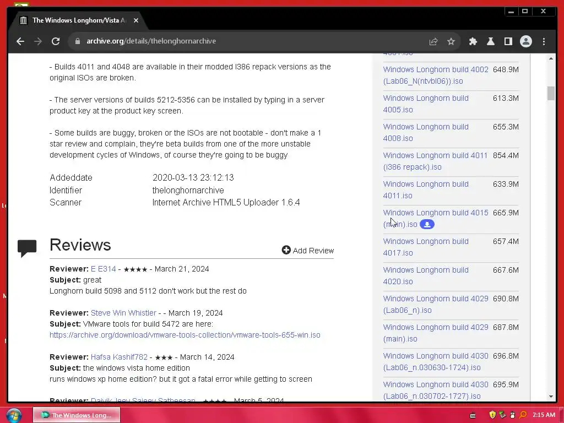Click the Reviews speech bubble icon

pos(27,248)
